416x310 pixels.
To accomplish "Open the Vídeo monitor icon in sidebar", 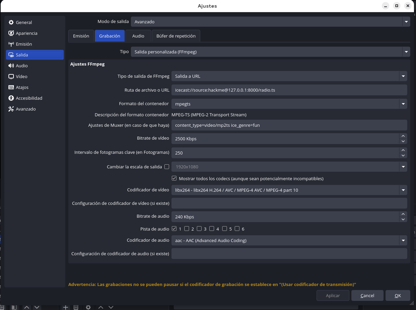I will pos(11,76).
